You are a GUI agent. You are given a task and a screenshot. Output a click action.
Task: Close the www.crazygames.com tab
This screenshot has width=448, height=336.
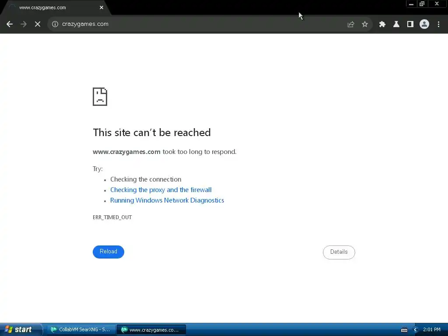pos(101,8)
